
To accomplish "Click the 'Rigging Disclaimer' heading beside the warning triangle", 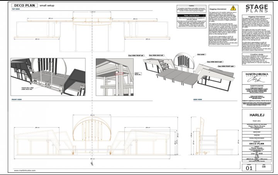I will [218, 9].
